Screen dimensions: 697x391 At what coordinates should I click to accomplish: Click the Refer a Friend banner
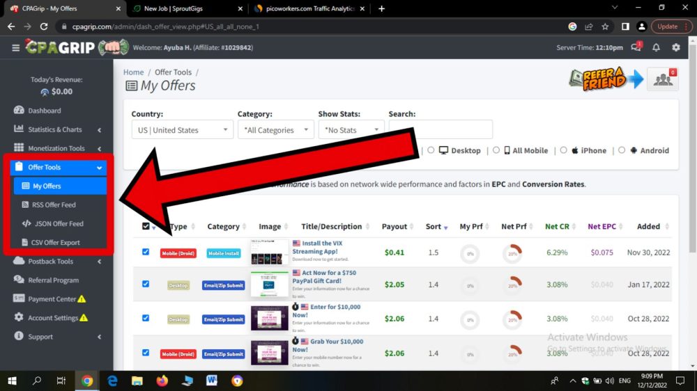606,79
